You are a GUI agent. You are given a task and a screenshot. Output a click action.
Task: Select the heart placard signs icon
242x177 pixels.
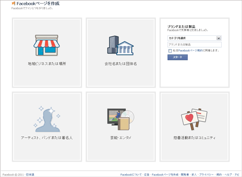(x=194, y=119)
